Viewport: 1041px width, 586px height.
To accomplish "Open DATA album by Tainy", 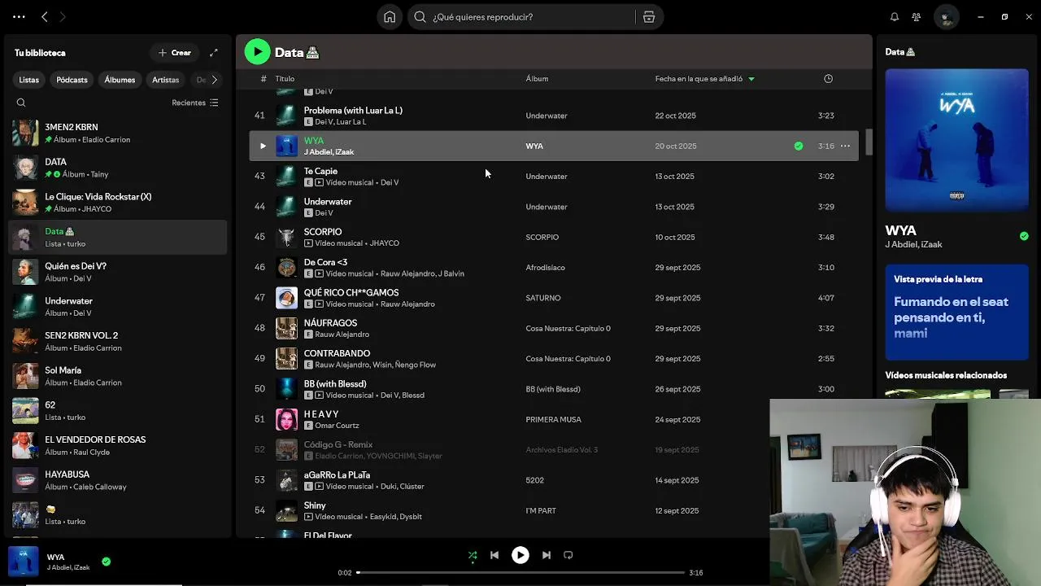I will [x=117, y=168].
